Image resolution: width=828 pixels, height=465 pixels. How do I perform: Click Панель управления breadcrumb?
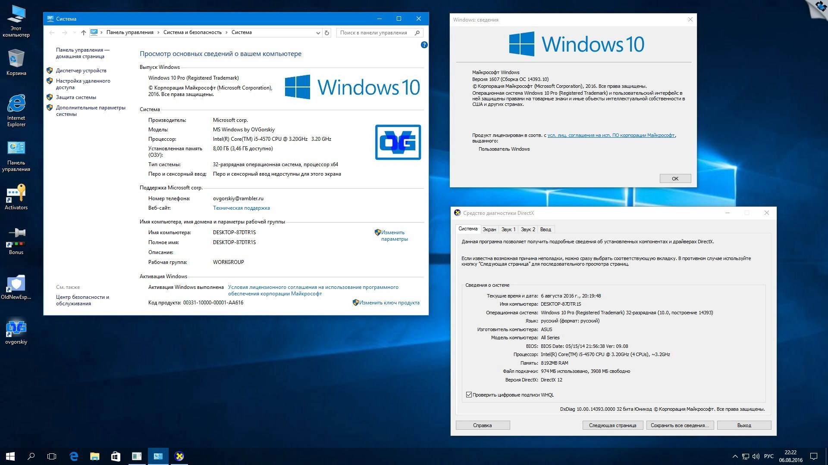(x=130, y=32)
